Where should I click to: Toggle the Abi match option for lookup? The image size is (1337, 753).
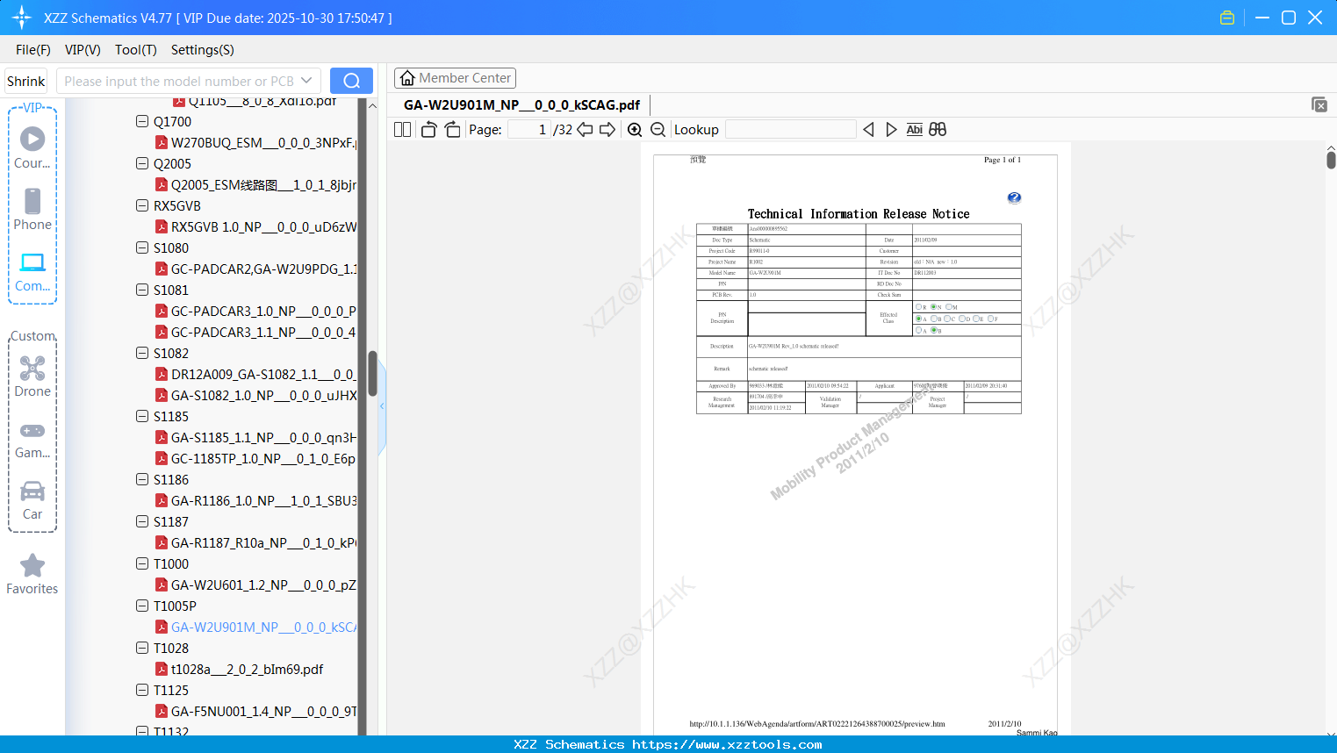914,130
